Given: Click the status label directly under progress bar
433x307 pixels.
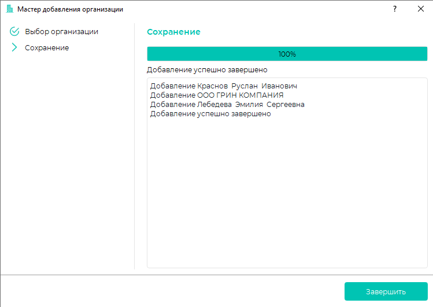Looking at the screenshot, I should point(207,70).
